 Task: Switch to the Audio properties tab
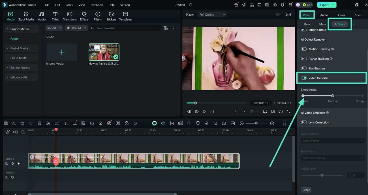(x=324, y=15)
